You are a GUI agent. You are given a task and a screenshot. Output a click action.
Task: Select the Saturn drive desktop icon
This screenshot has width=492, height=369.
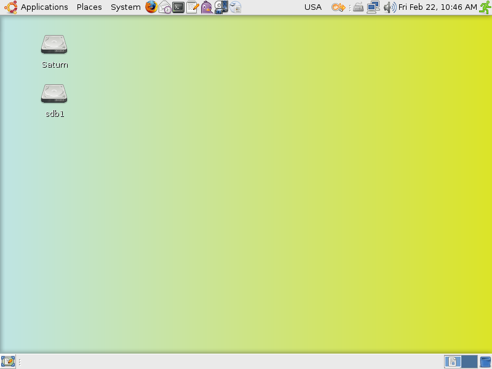(54, 44)
